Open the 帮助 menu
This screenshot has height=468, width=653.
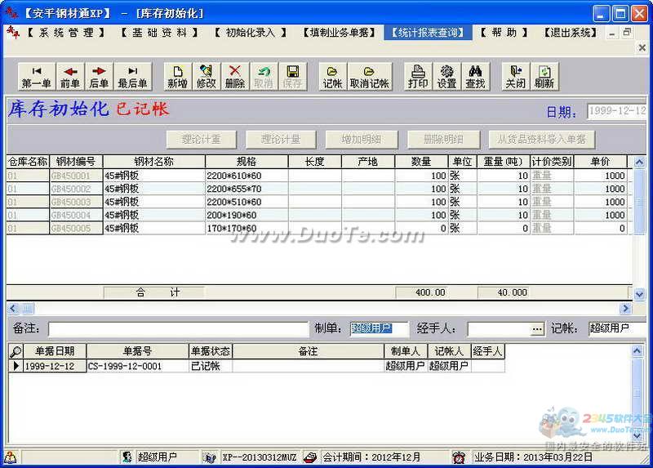pos(504,33)
